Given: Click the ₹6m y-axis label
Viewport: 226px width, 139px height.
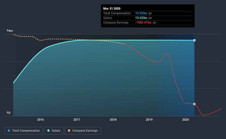Looking at the screenshot, I should click(10, 31).
